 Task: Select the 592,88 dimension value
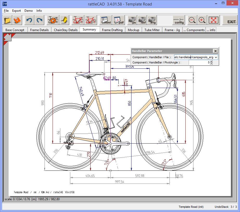tap(140, 176)
